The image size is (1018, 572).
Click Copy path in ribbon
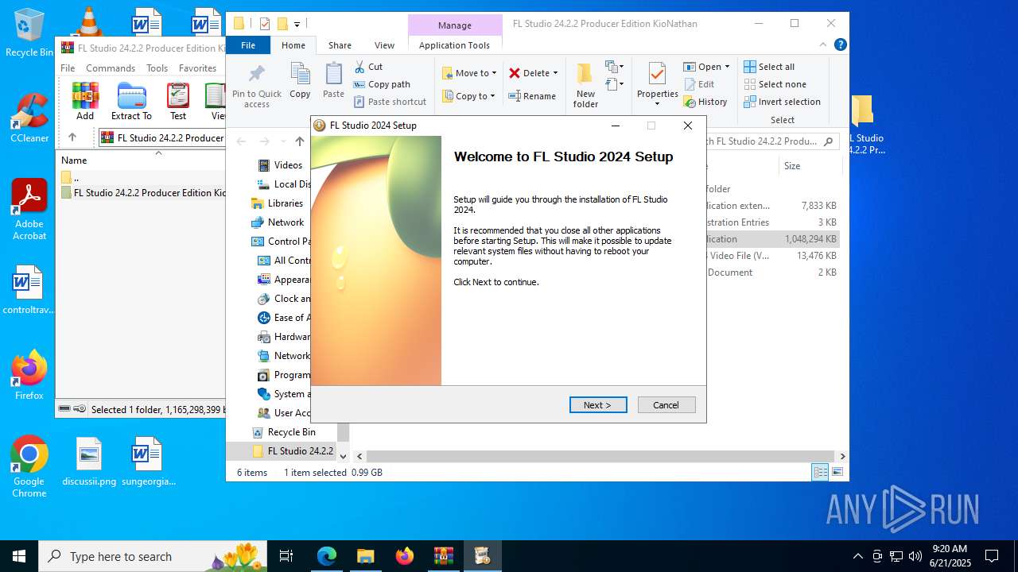click(382, 84)
